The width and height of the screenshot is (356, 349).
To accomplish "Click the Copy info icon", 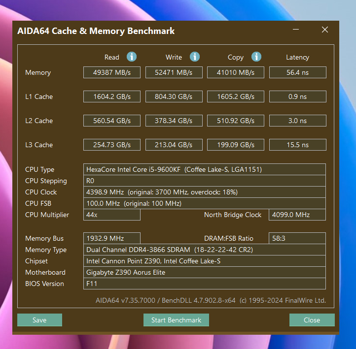I will [256, 57].
